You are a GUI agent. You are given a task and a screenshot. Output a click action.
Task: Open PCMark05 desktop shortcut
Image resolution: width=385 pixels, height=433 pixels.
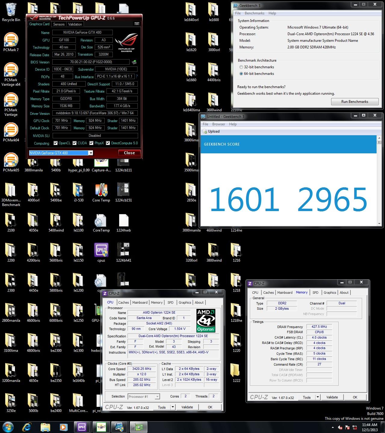click(x=11, y=162)
